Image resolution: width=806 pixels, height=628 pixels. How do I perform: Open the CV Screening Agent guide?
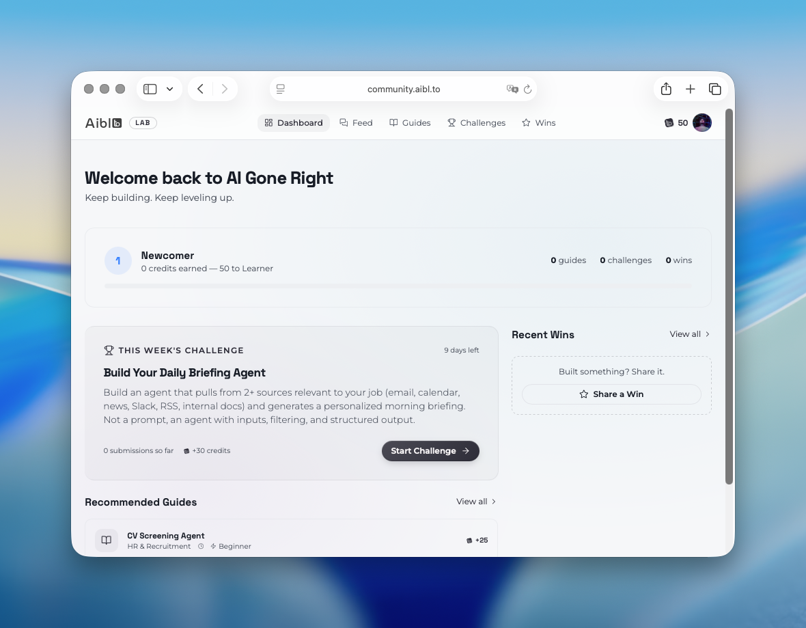[291, 538]
